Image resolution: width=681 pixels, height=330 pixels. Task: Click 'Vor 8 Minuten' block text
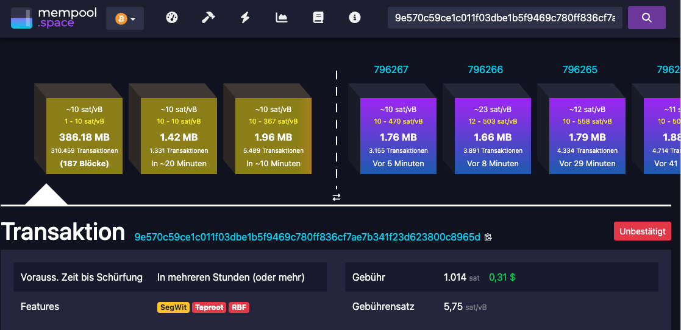click(493, 164)
